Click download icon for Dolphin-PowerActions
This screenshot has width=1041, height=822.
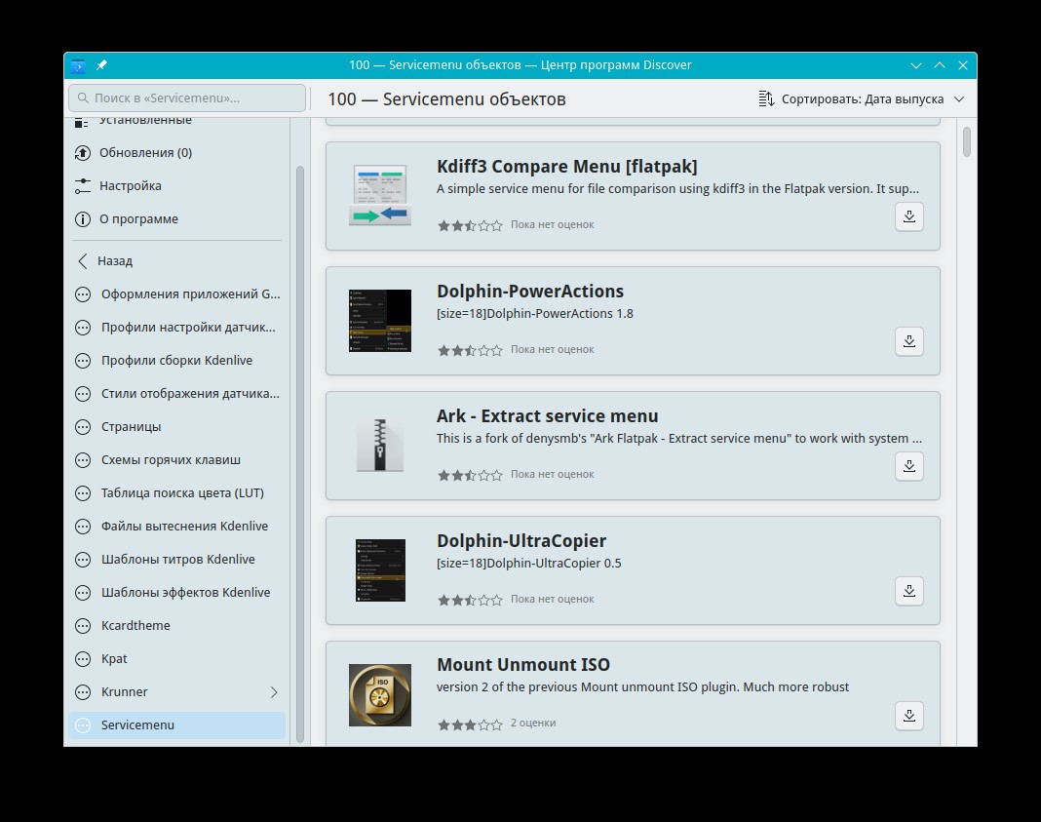click(x=908, y=341)
